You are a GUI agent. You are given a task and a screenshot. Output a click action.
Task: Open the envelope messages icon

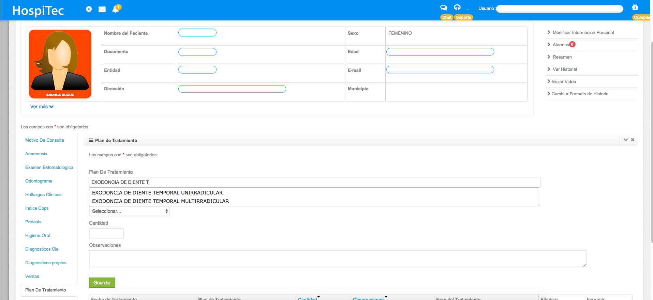102,9
